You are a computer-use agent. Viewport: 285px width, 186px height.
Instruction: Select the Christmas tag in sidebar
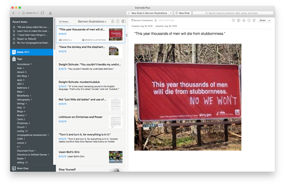click(x=23, y=123)
